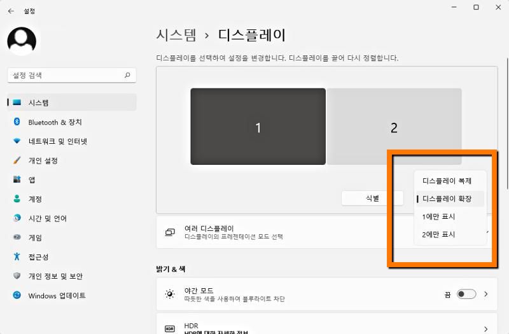This screenshot has height=334, width=509.
Task: Open 계정 settings page
Action: pos(72,199)
